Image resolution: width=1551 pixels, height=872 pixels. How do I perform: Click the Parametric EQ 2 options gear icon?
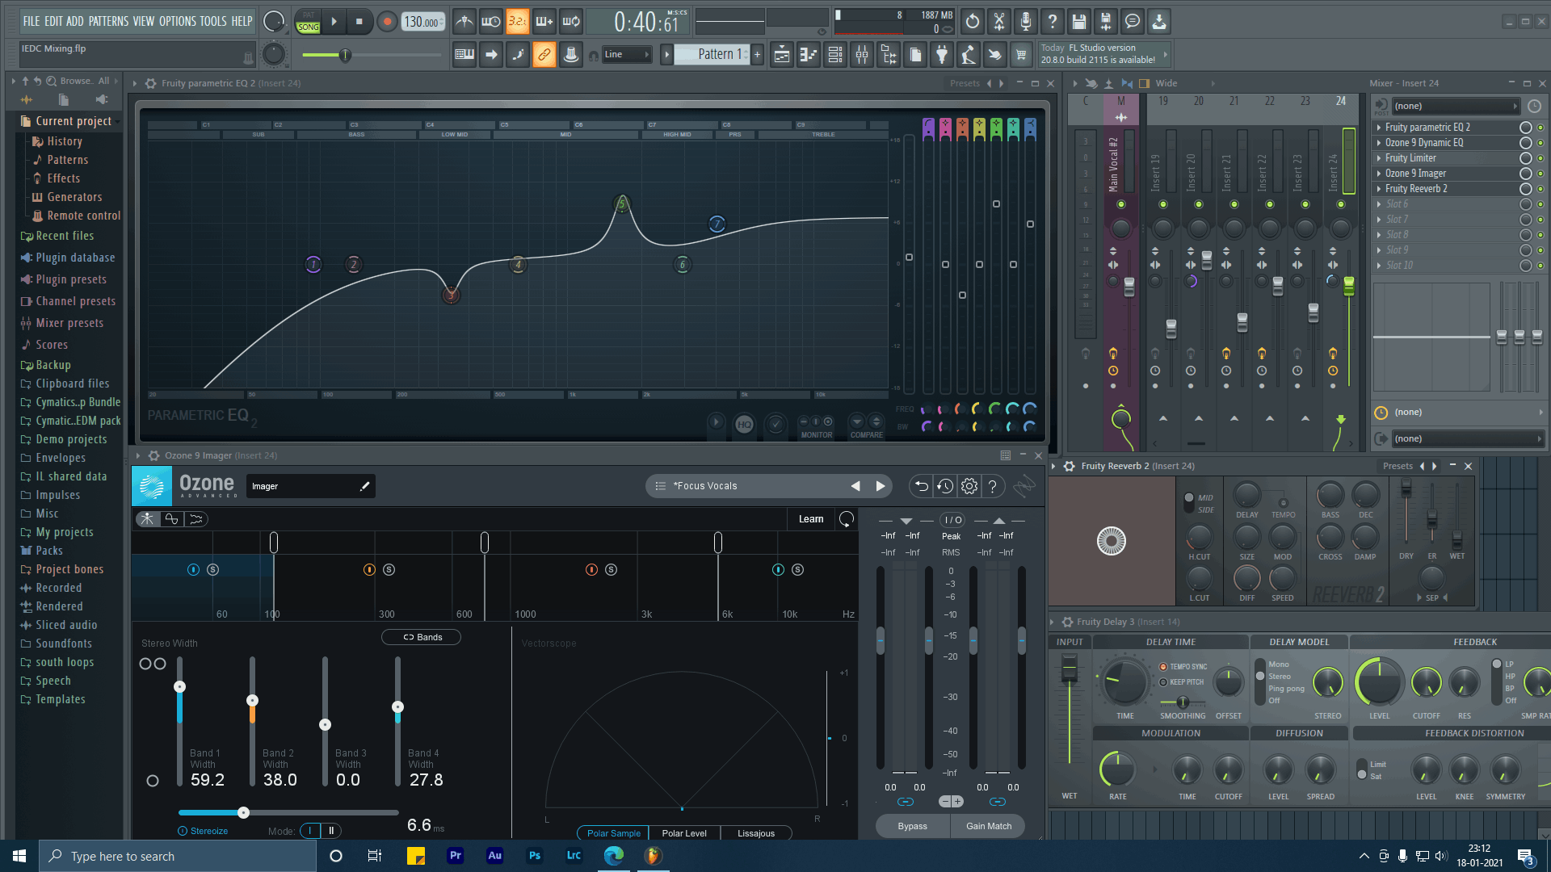tap(150, 83)
